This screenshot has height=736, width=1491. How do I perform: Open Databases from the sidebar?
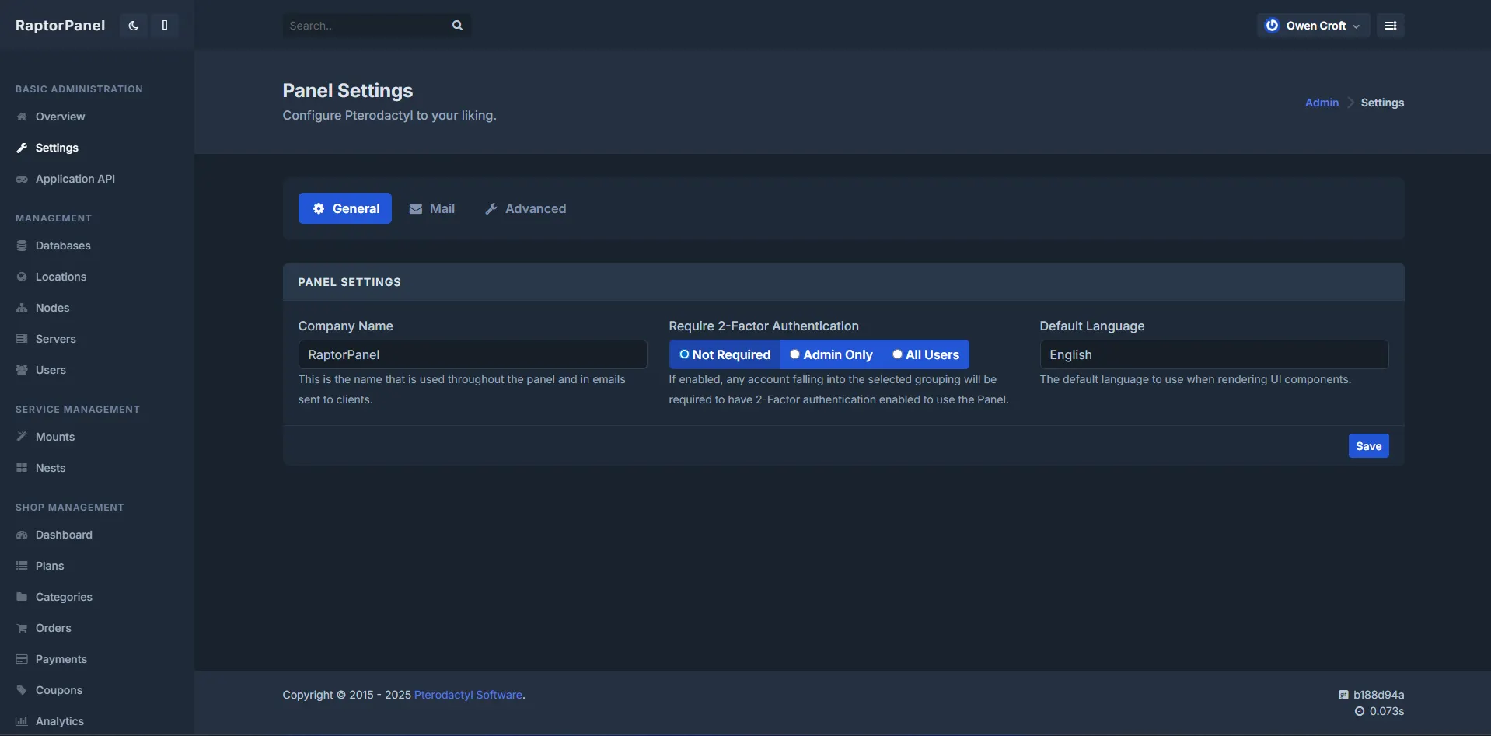coord(62,246)
